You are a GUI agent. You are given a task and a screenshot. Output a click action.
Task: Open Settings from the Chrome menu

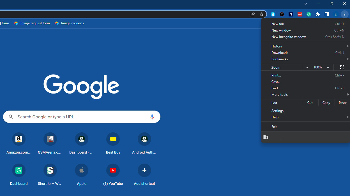coord(277,111)
